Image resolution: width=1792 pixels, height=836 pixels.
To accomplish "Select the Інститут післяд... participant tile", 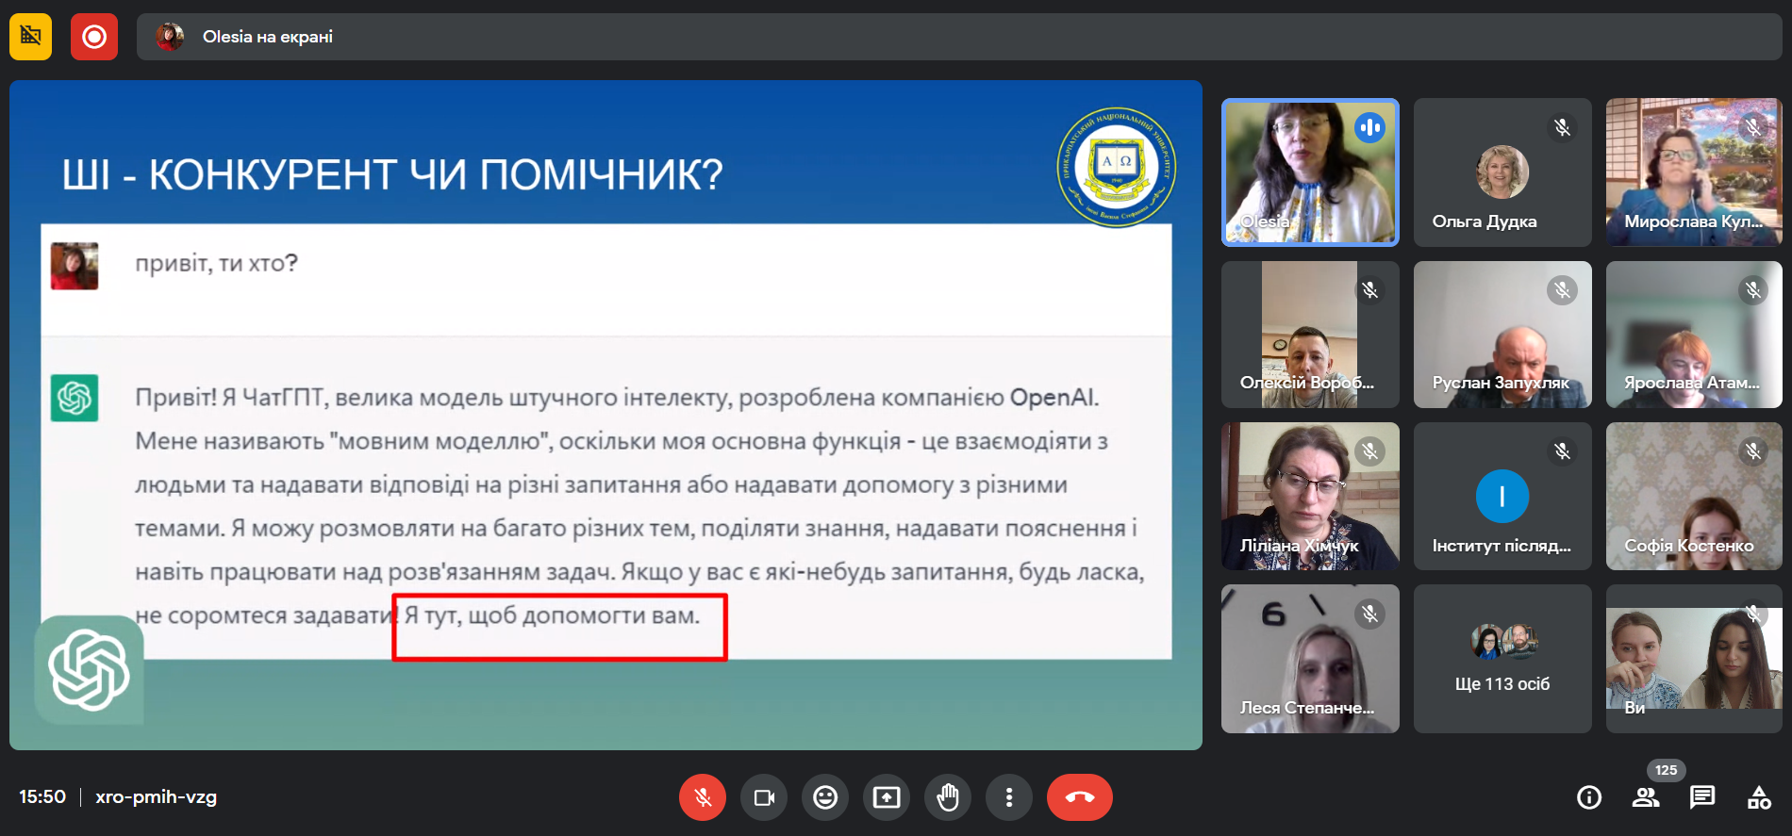I will click(1502, 497).
